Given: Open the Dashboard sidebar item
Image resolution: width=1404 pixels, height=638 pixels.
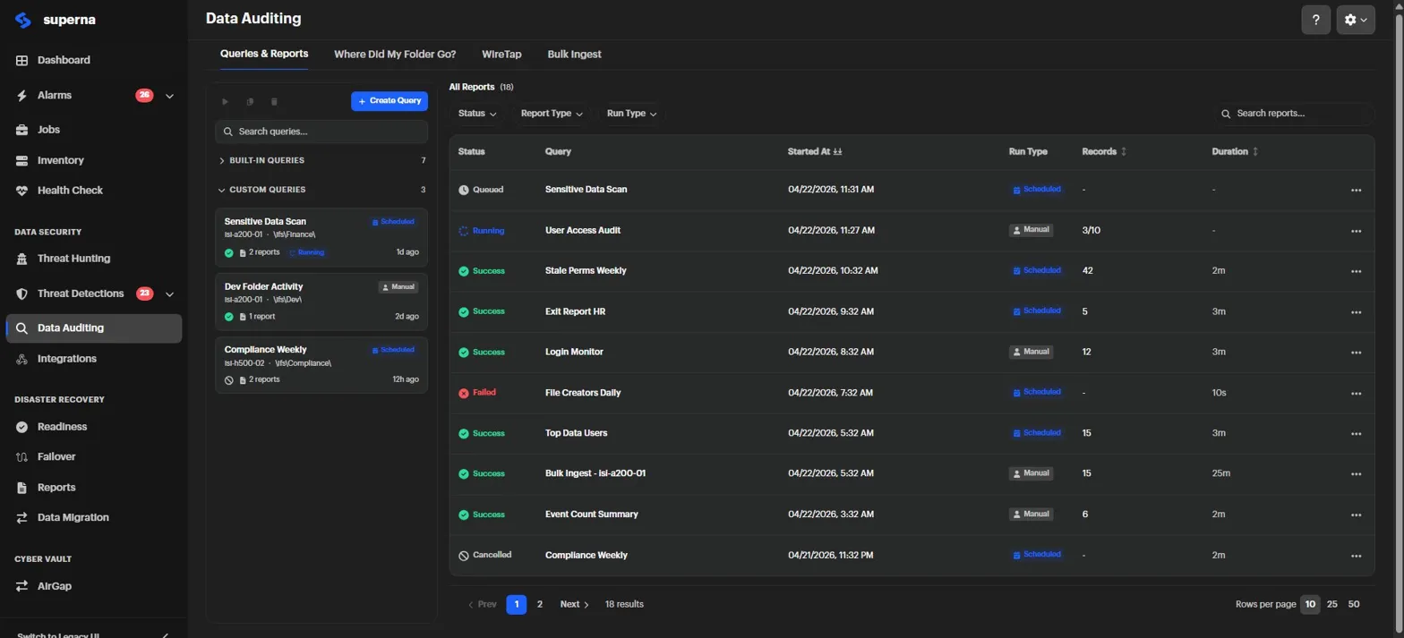Looking at the screenshot, I should click(94, 60).
